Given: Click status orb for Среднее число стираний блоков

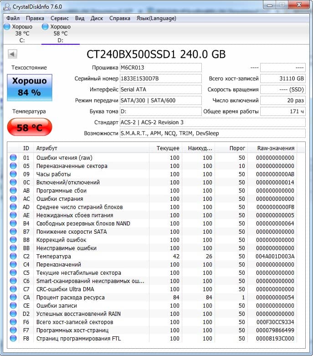Looking at the screenshot, I should [13, 207].
